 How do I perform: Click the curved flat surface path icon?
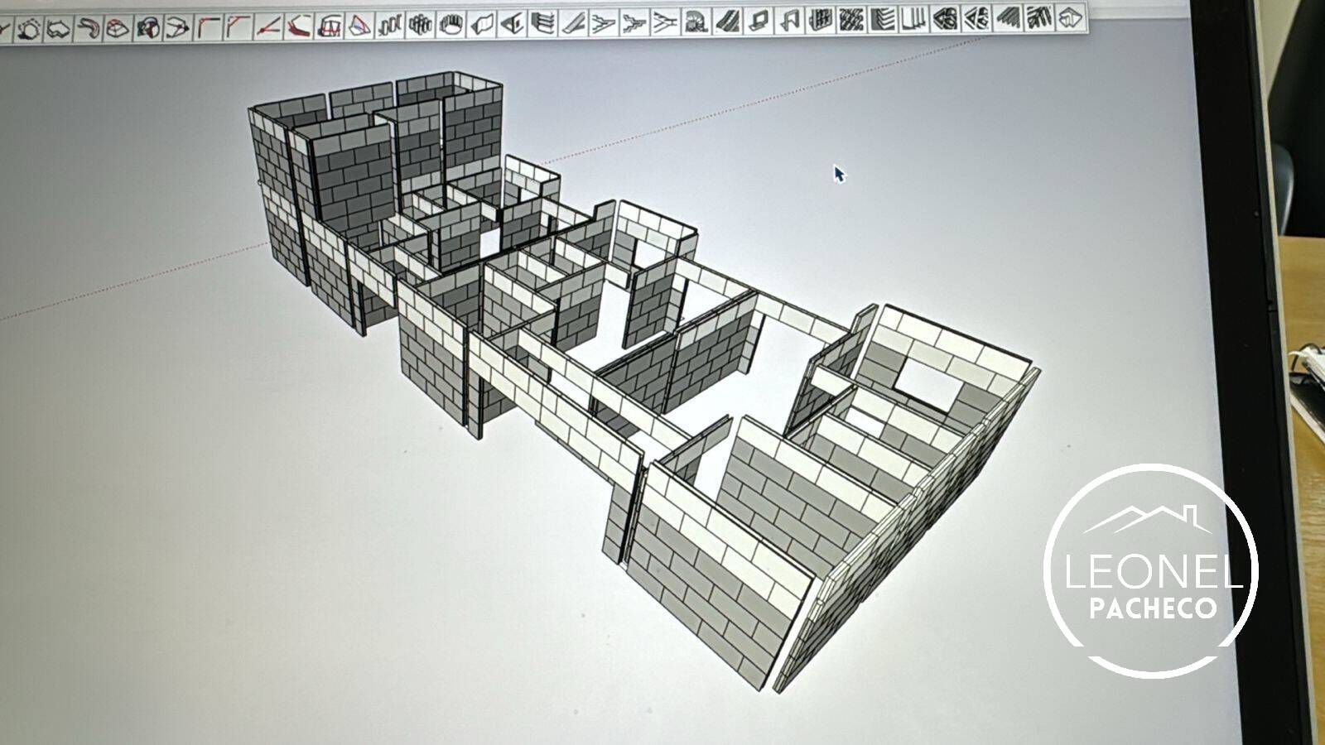tap(481, 25)
